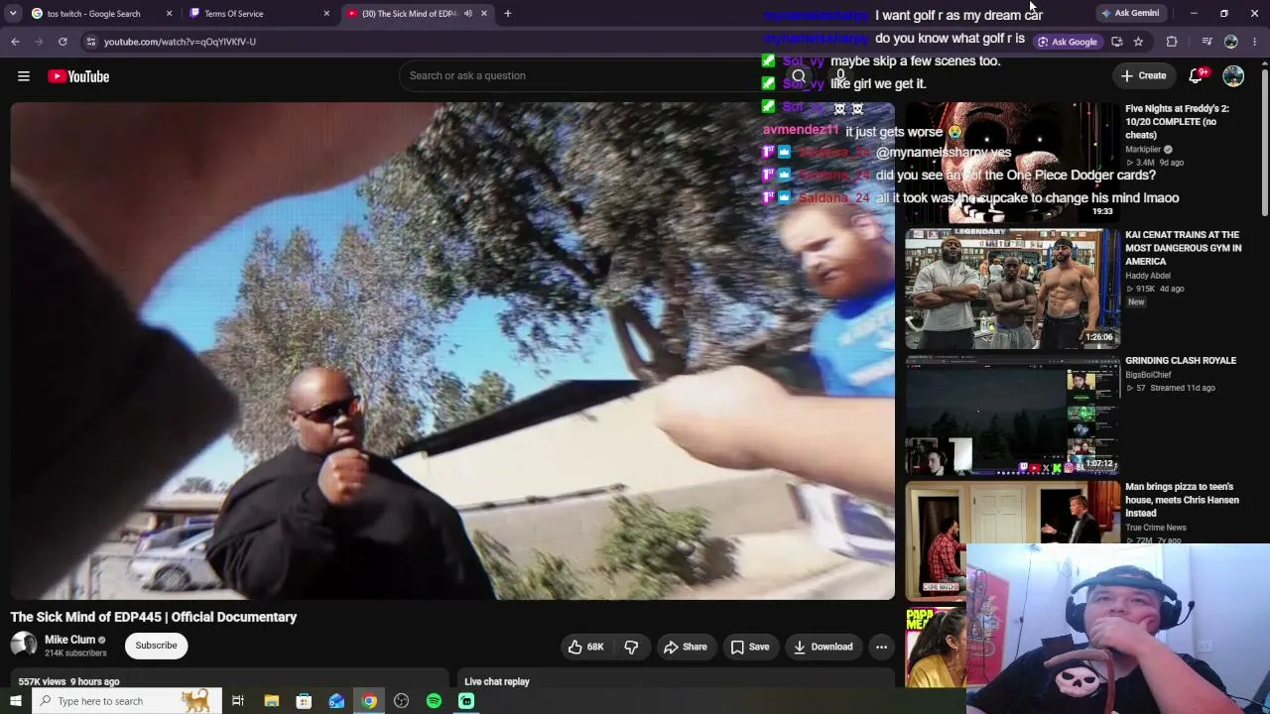Open File Explorer from taskbar
The width and height of the screenshot is (1270, 714).
(x=271, y=701)
